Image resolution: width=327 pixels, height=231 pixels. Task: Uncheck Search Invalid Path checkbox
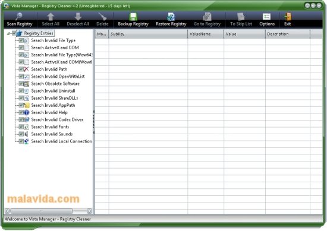21,69
